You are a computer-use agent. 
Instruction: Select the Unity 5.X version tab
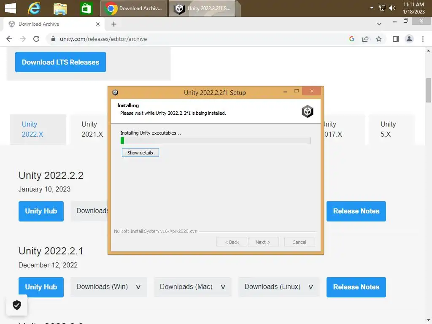(x=391, y=129)
